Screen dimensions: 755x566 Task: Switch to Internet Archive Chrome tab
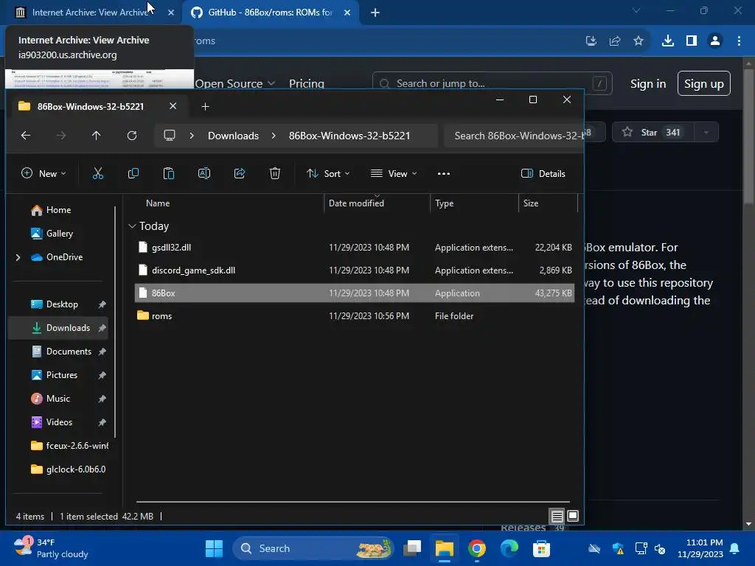(x=91, y=13)
